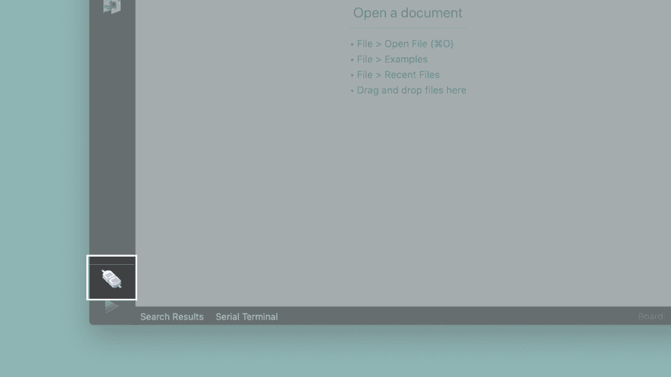
Task: Select the "File > Examples" hint text
Action: 392,59
